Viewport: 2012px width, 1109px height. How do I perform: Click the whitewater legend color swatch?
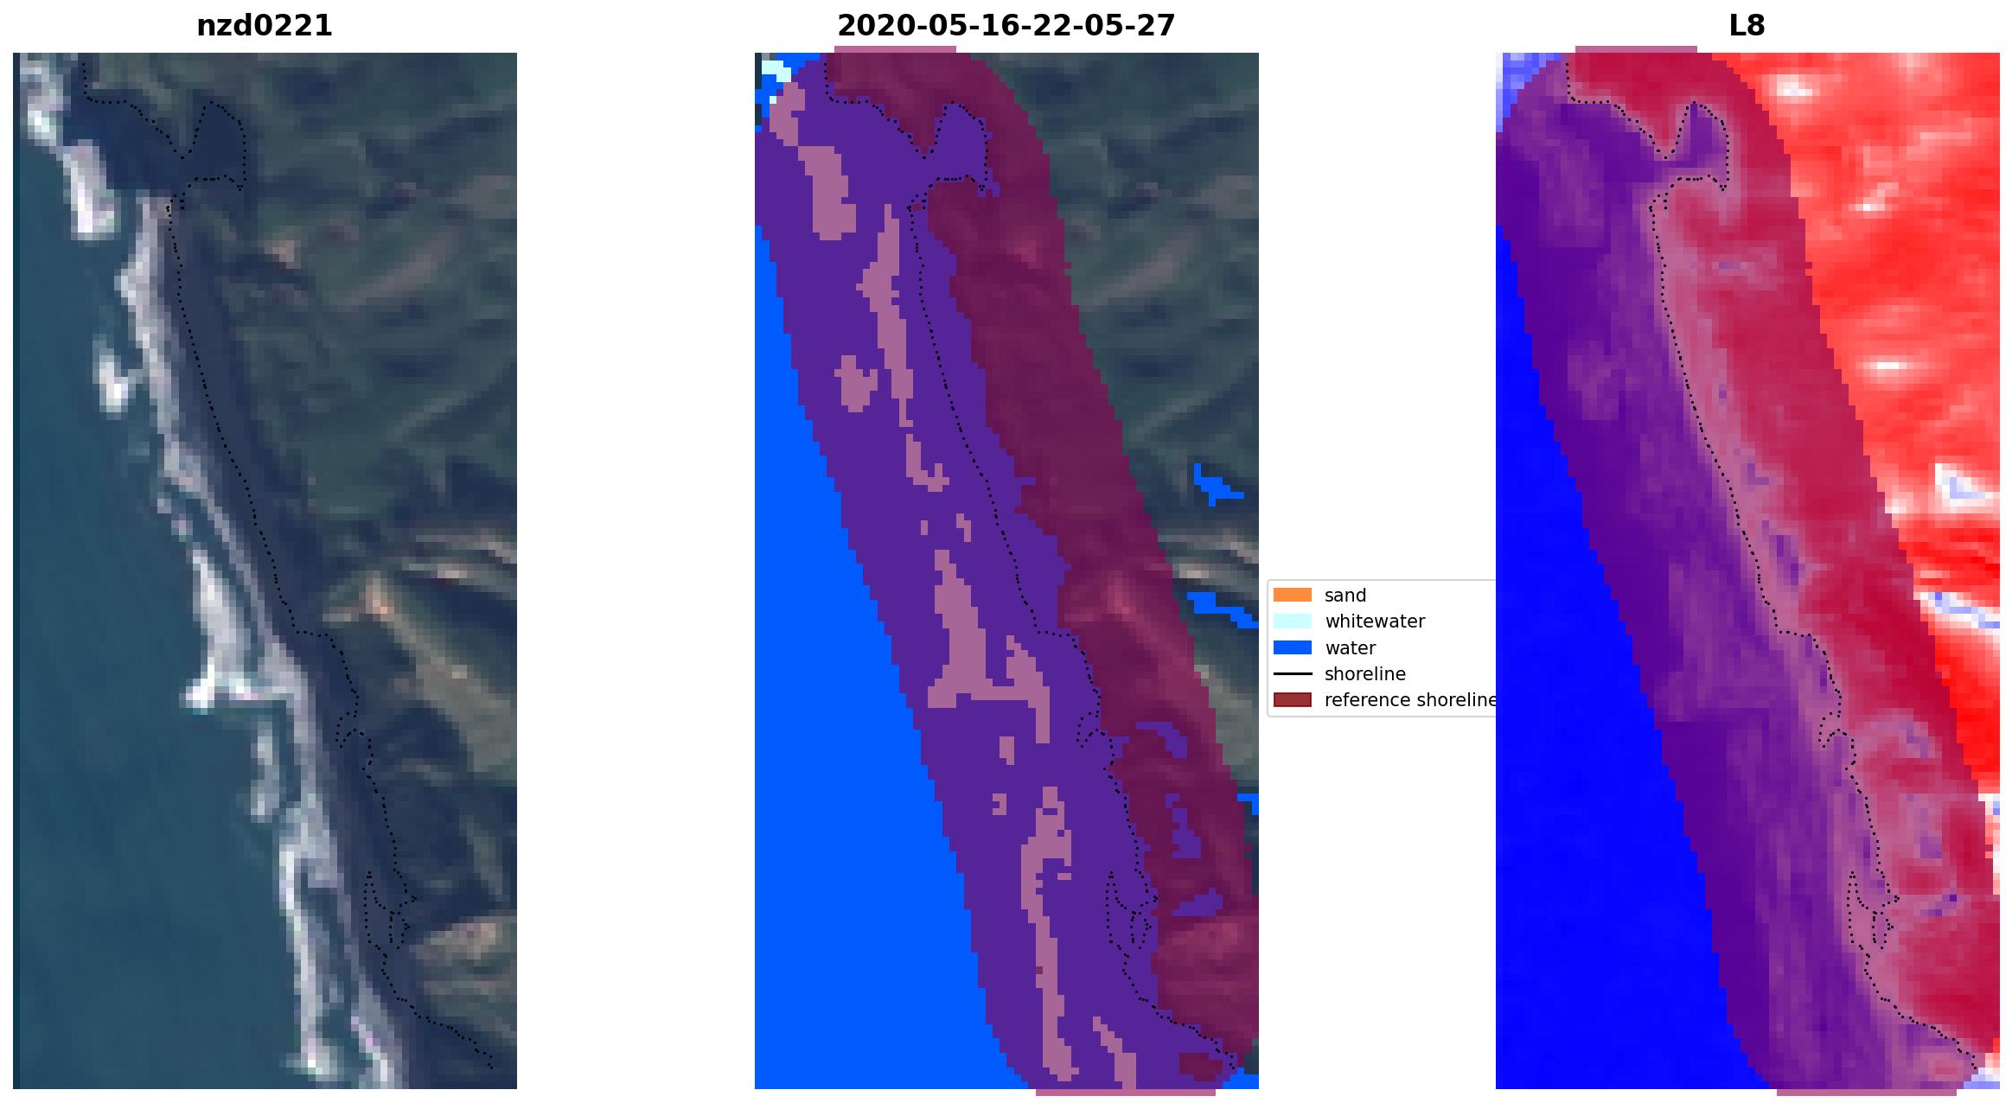tap(1292, 621)
